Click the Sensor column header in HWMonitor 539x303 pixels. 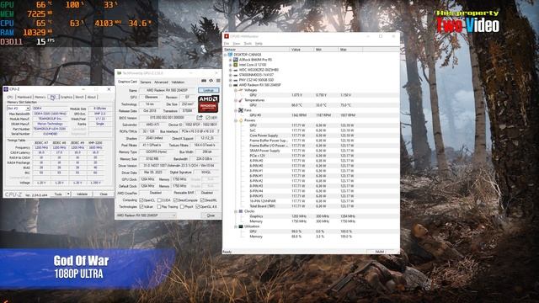[x=256, y=50]
